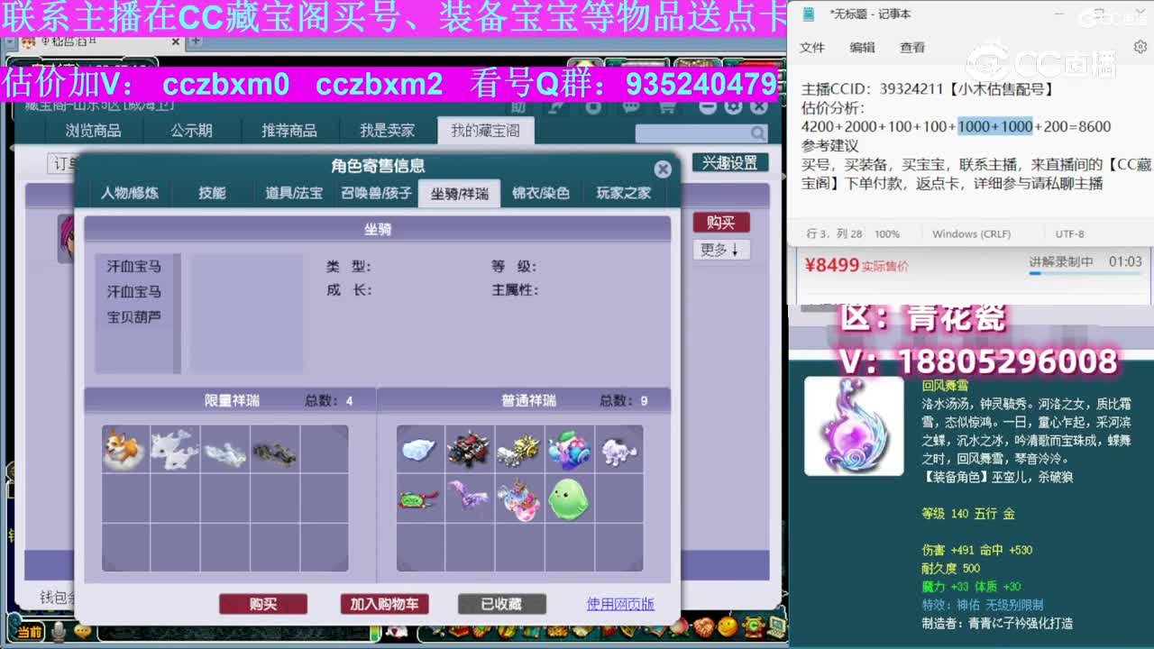Click 加入购物车 button
The width and height of the screenshot is (1154, 649).
tap(385, 604)
